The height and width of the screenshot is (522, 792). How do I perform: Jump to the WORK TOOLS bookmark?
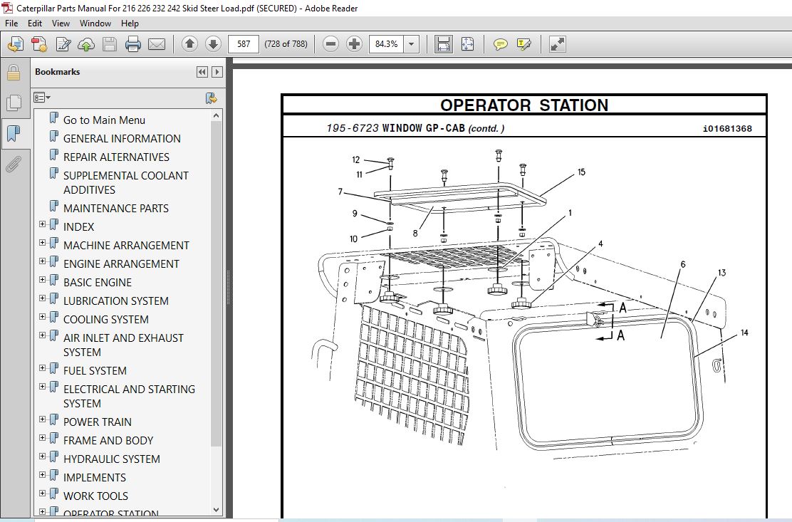[95, 496]
